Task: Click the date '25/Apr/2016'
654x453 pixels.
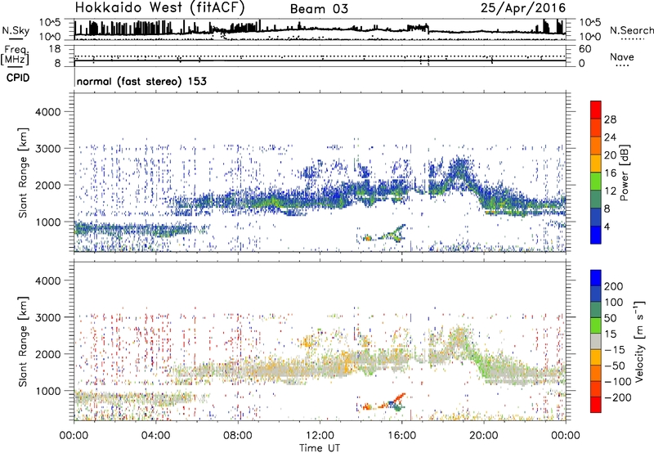Action: point(523,7)
